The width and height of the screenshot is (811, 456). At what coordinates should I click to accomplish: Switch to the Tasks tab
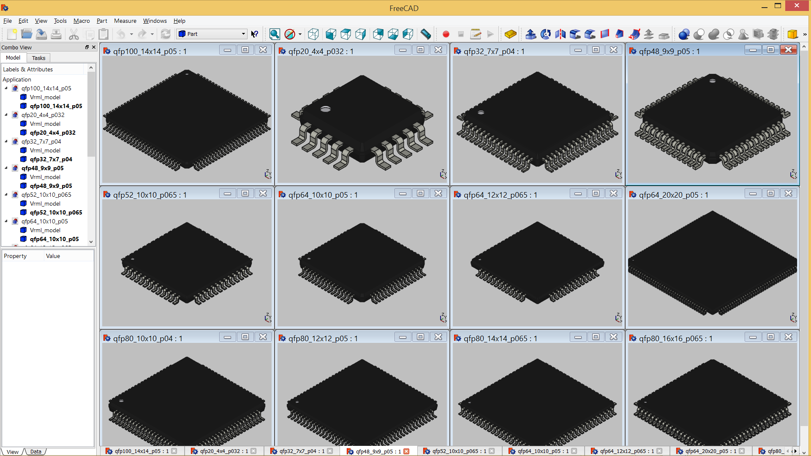tap(38, 57)
